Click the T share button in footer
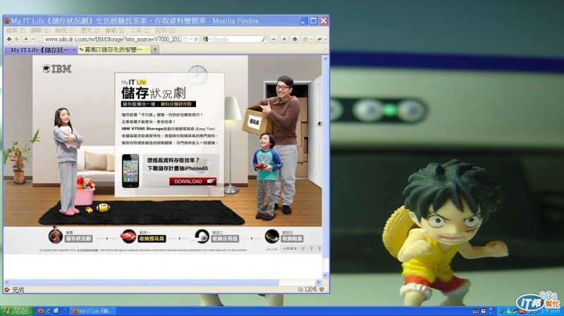Viewport: 564px width, 316px height. tap(311, 248)
